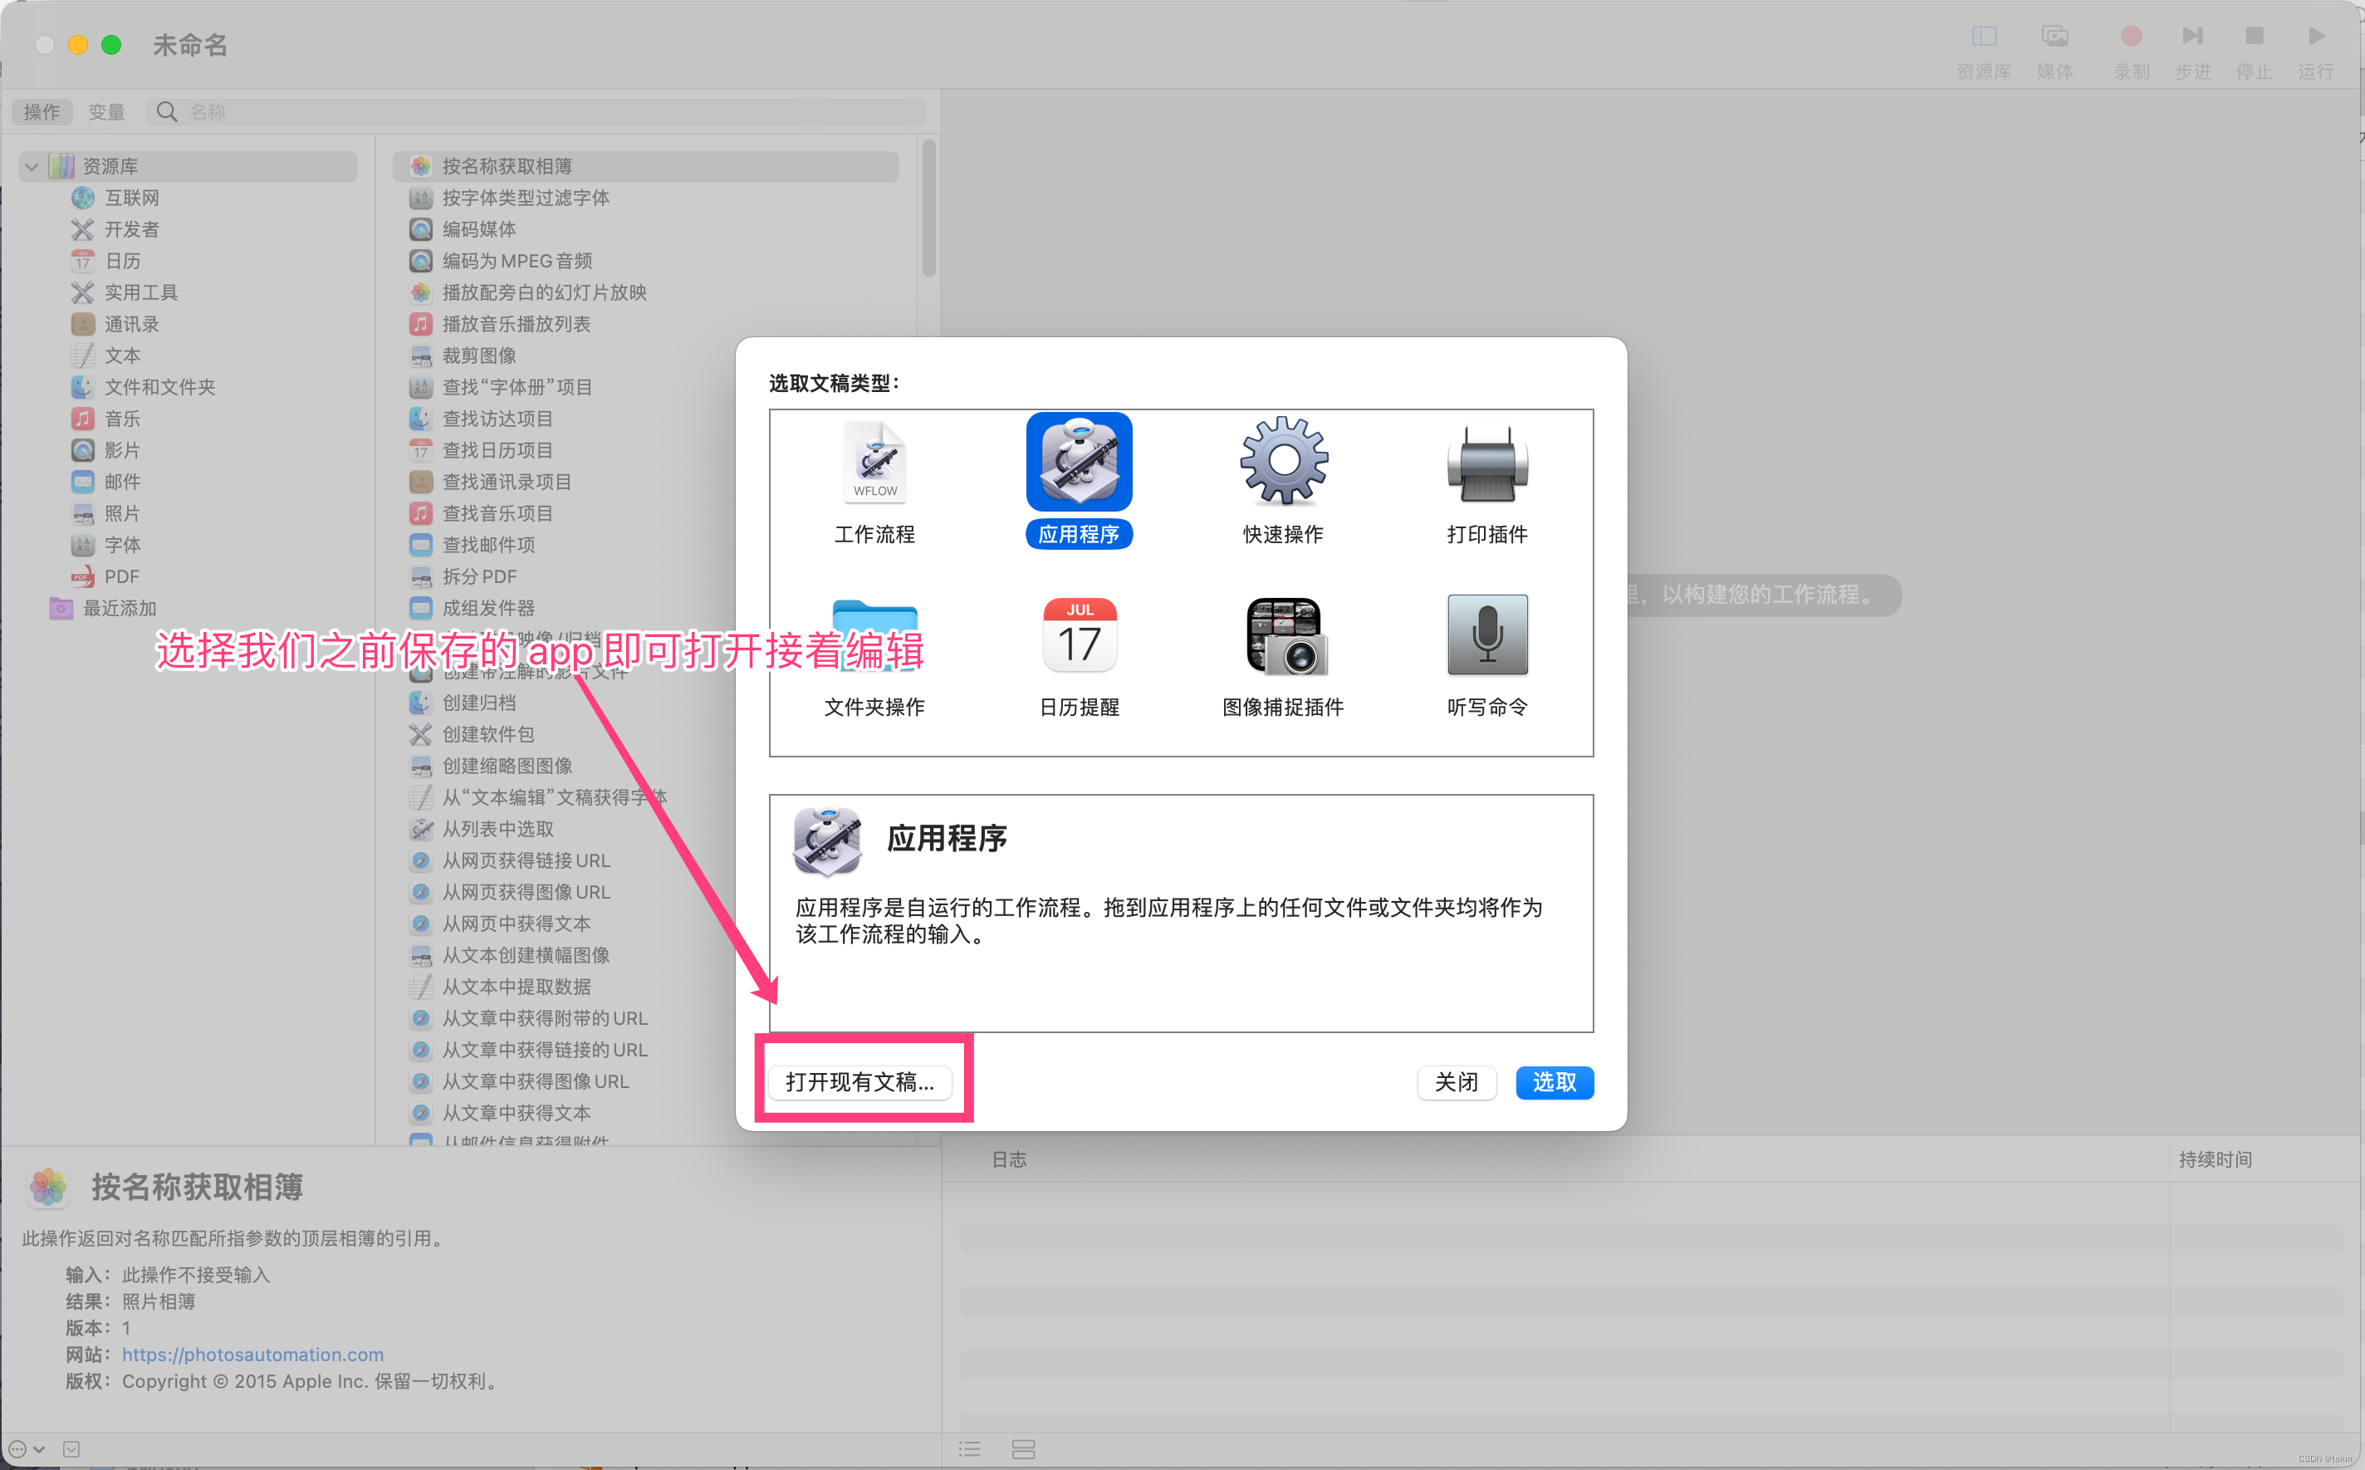
Task: Switch to the 操作 tab
Action: click(42, 112)
